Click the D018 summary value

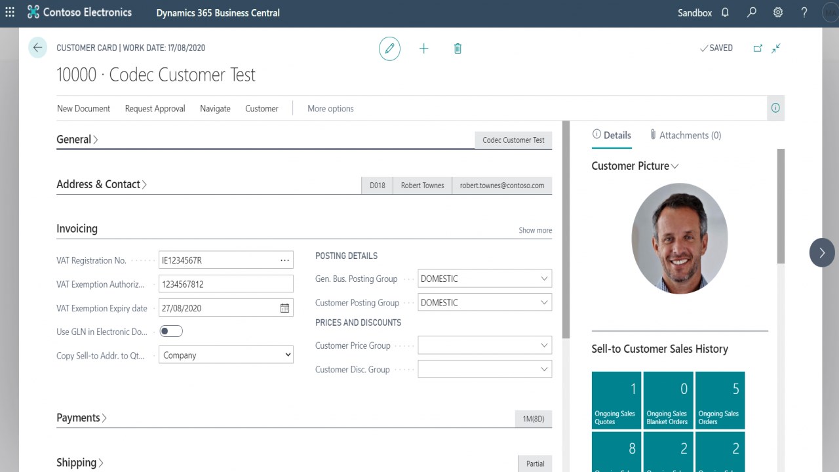tap(378, 186)
